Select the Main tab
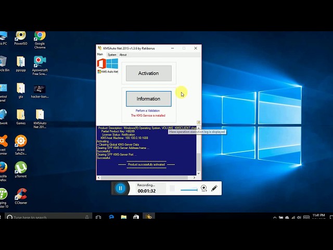Screen dimensions: 333x250 point(100,54)
